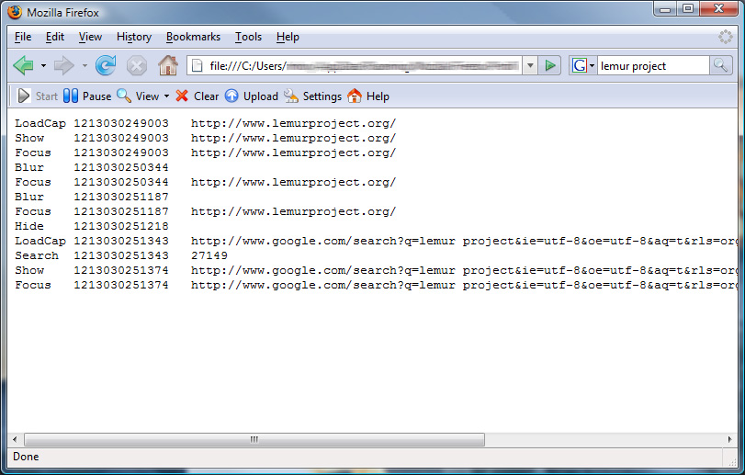Open the File menu
The image size is (745, 475).
pos(23,37)
